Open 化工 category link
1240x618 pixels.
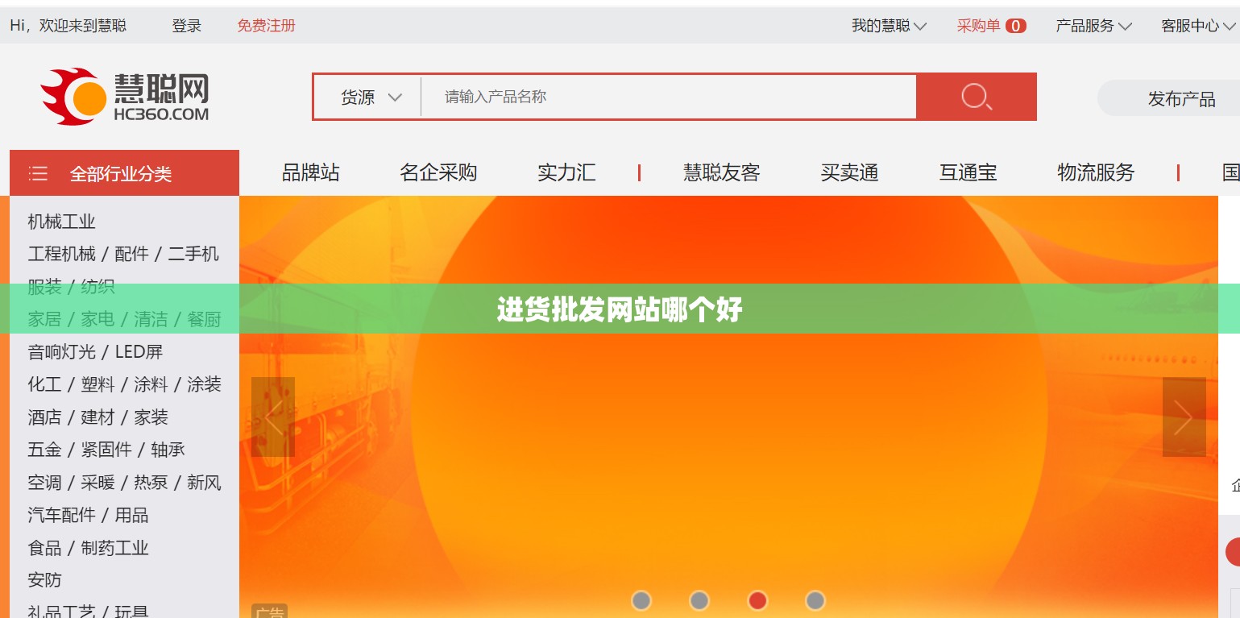tap(44, 384)
